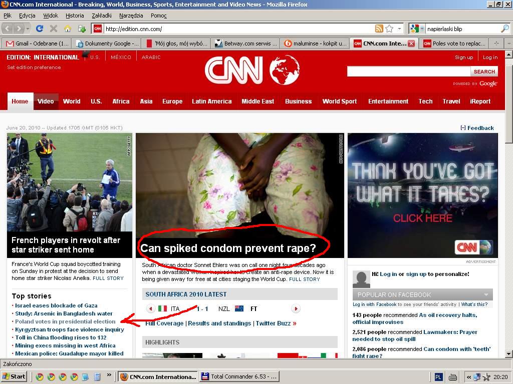Reload the page with the refresh icon
Screen dimensions: 513x384
click(40, 28)
